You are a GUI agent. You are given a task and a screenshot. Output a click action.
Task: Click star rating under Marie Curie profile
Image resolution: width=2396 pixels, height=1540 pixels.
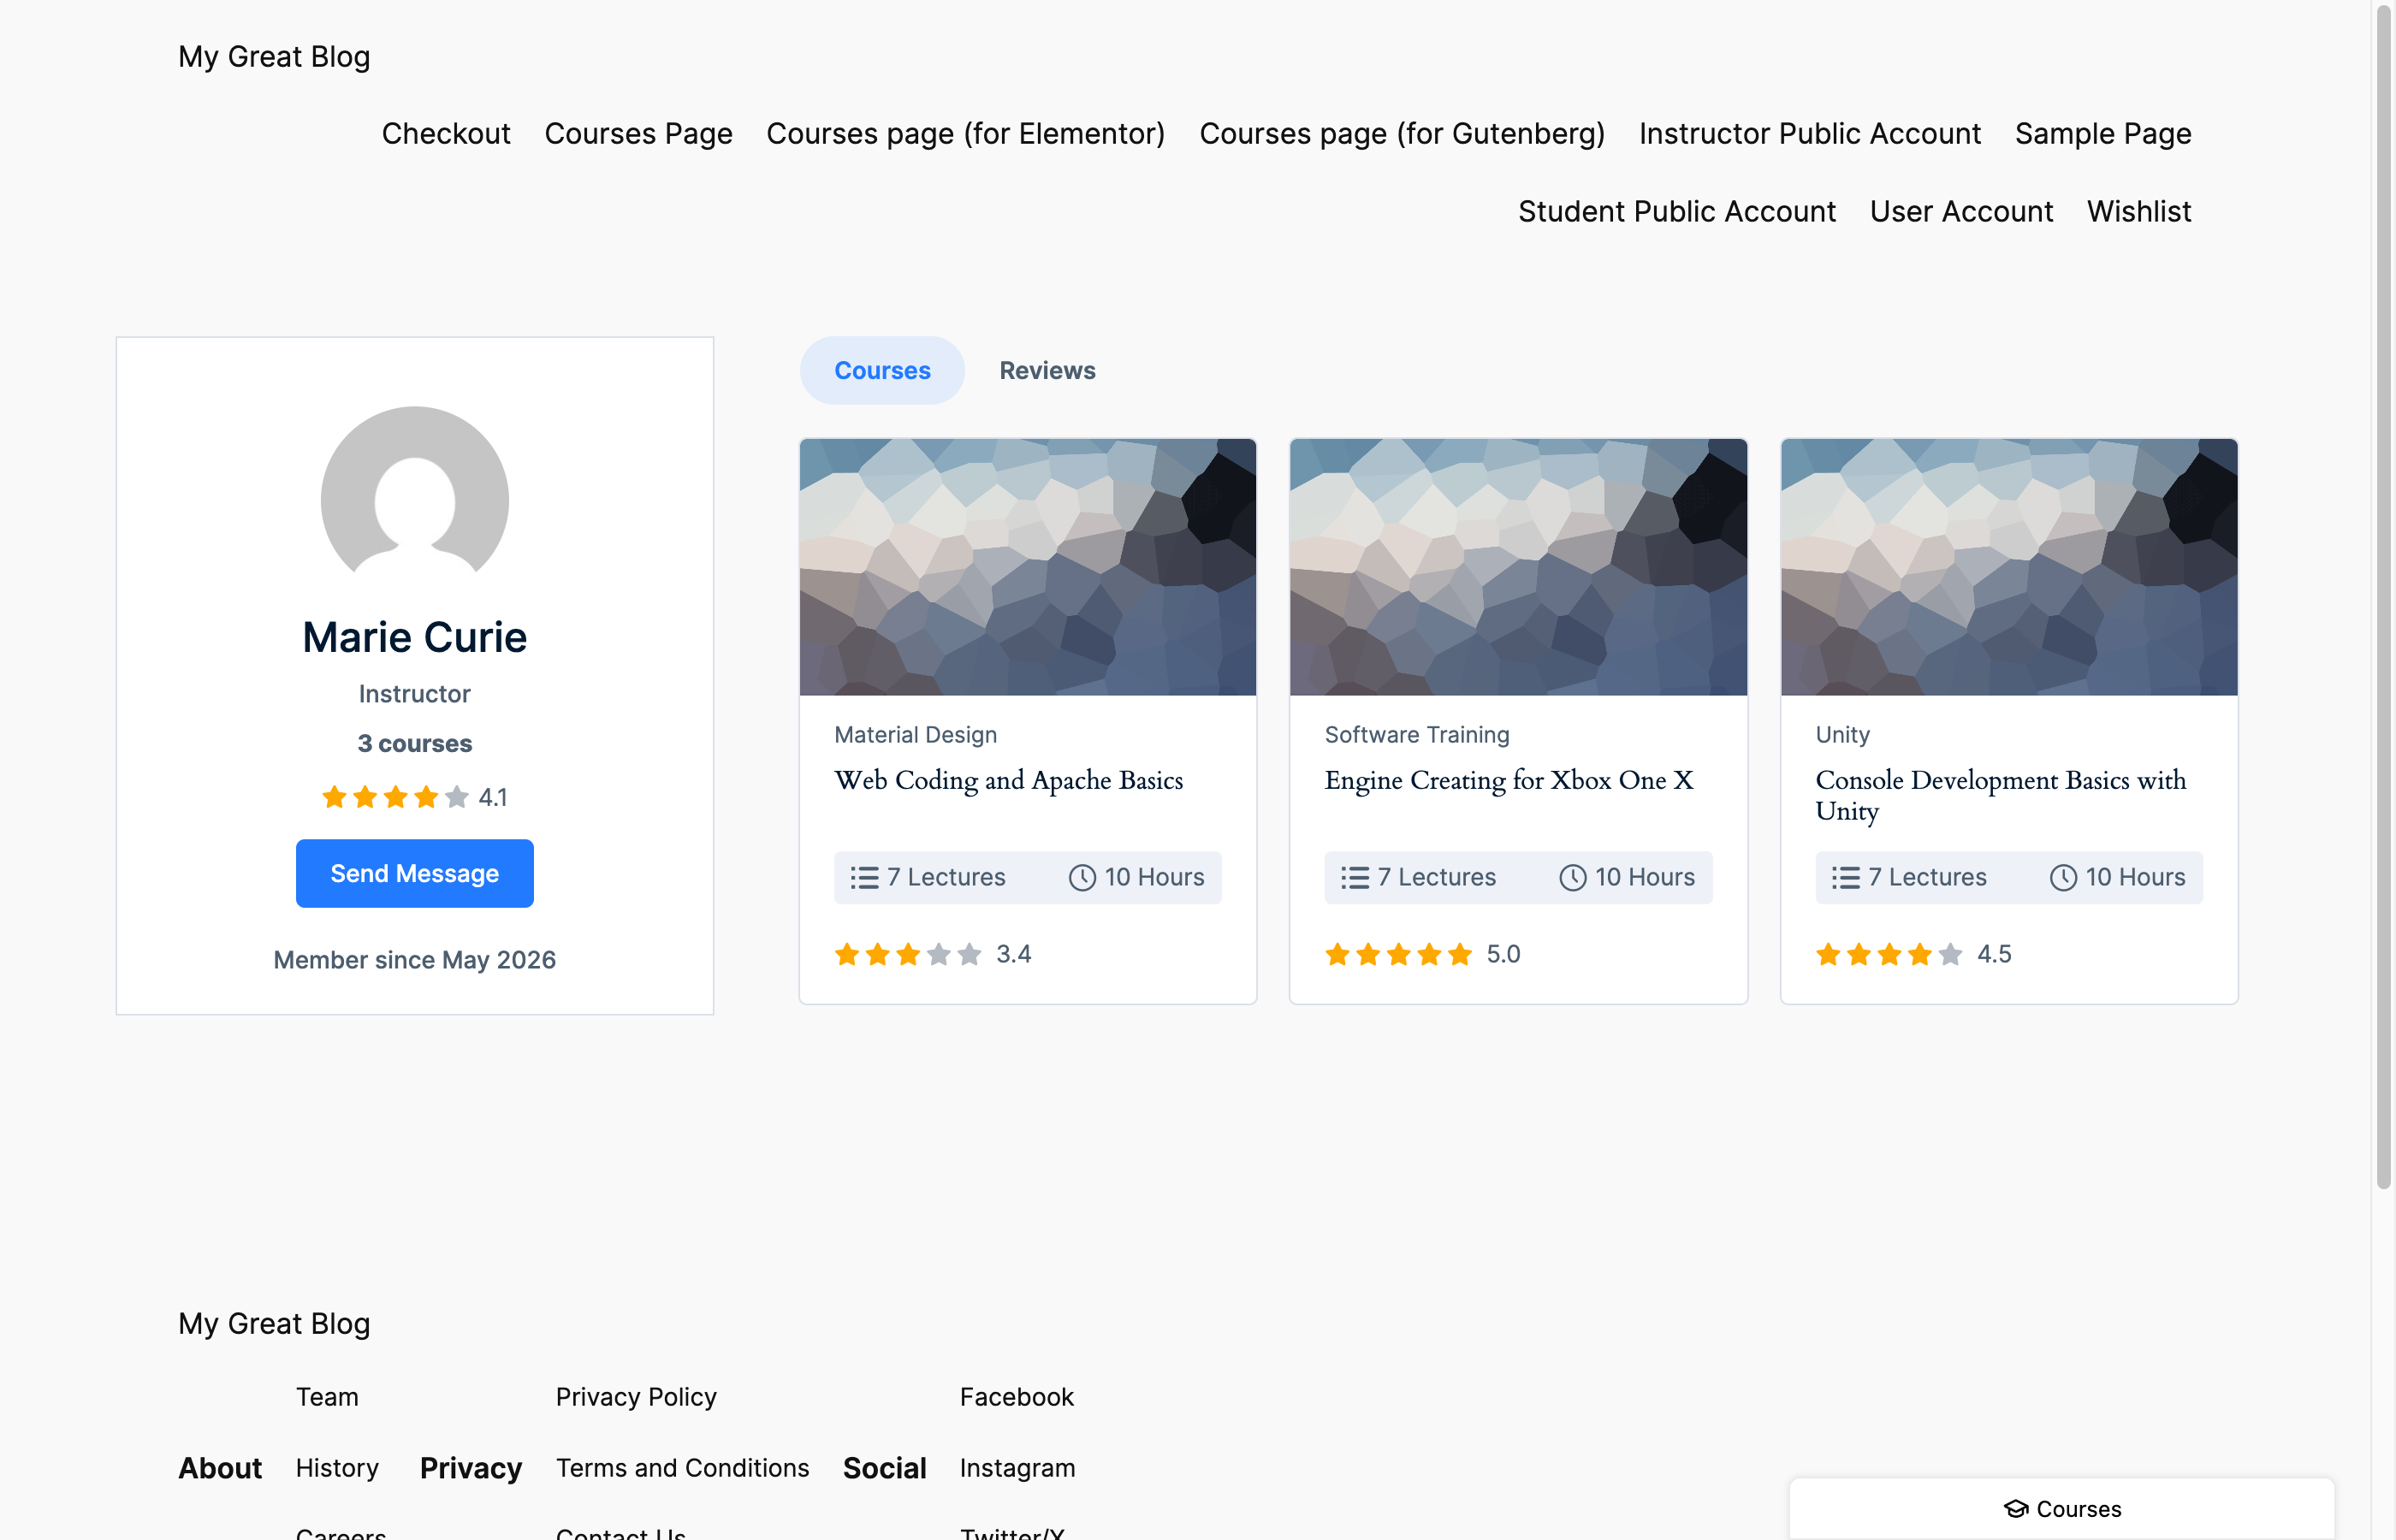coord(395,797)
